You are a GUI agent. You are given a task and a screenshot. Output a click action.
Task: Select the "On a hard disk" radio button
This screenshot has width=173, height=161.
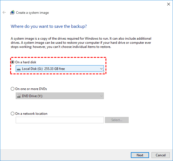pos(12,62)
